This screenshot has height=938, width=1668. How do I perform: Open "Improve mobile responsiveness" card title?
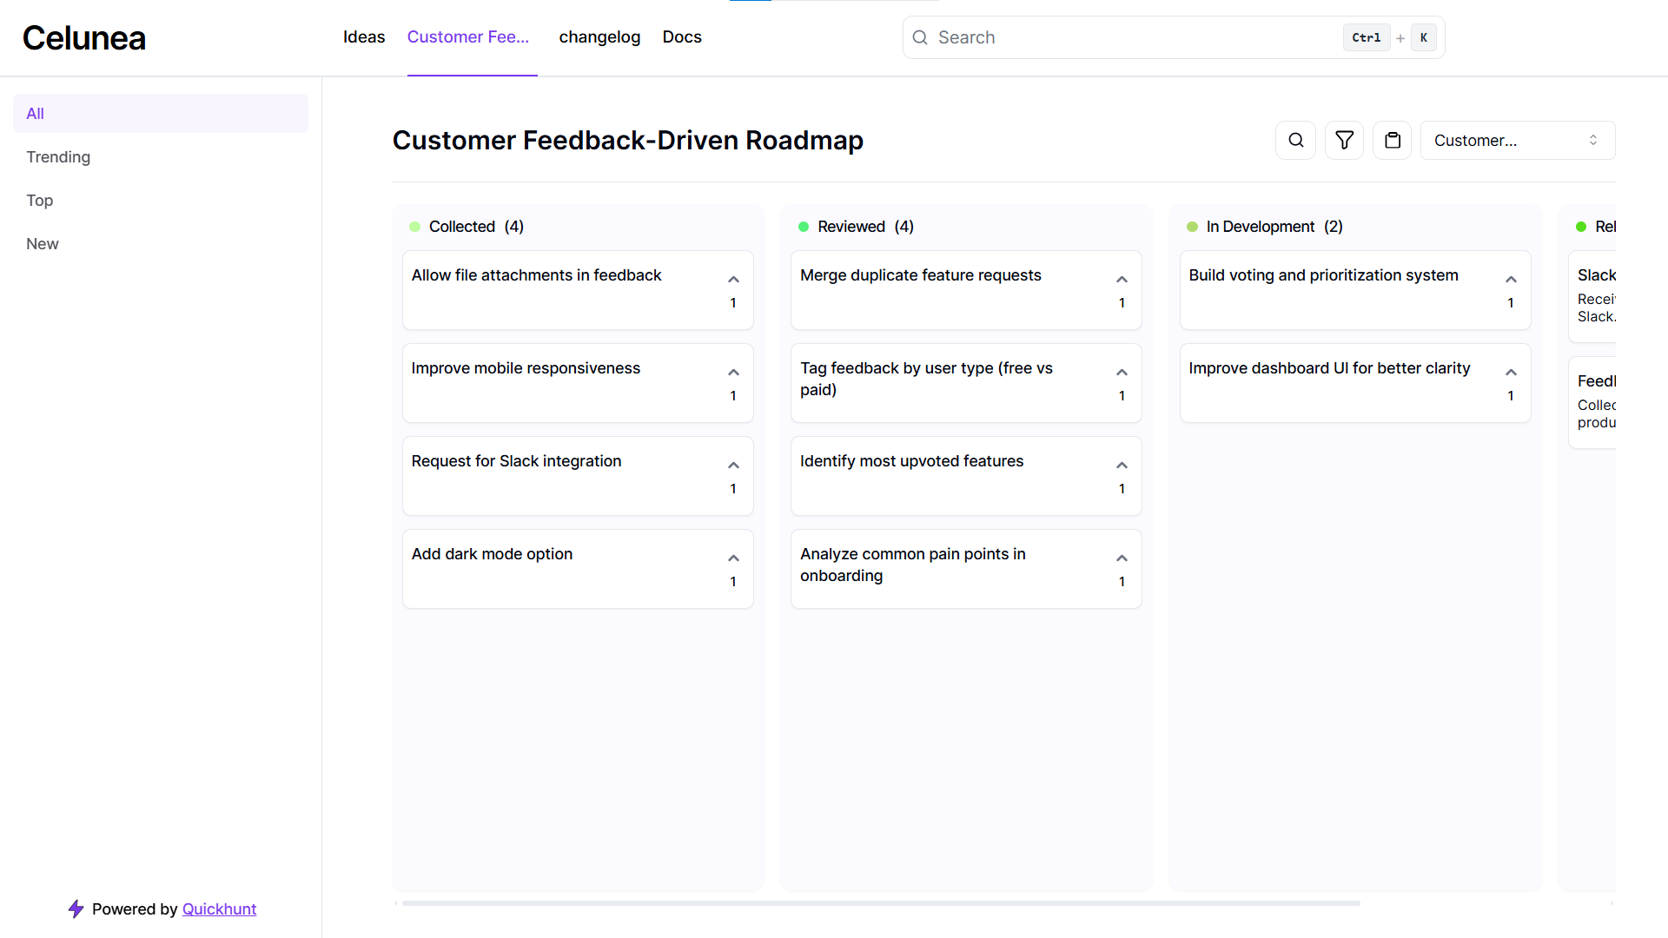[x=526, y=367]
